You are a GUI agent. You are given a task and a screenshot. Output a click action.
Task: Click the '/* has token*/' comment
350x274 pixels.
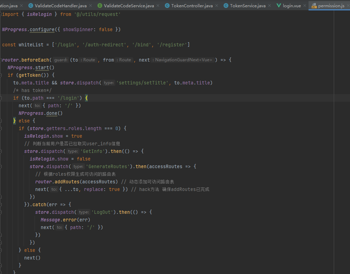[32, 90]
